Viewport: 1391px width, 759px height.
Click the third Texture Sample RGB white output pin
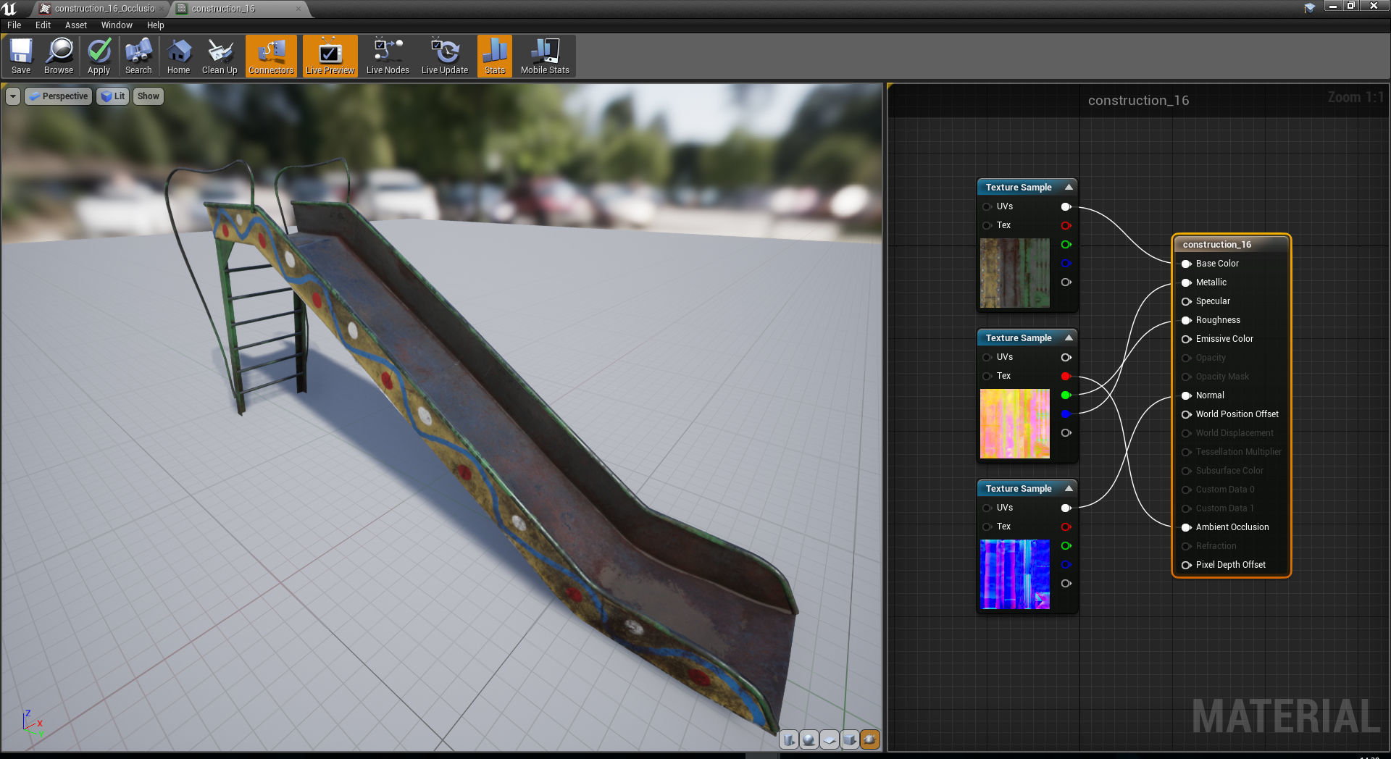tap(1066, 508)
